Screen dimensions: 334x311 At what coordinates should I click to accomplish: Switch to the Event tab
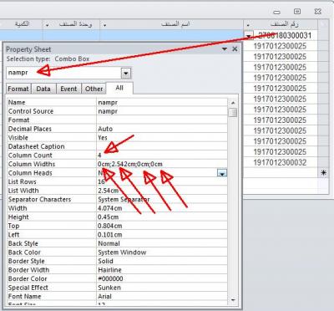[x=68, y=89]
